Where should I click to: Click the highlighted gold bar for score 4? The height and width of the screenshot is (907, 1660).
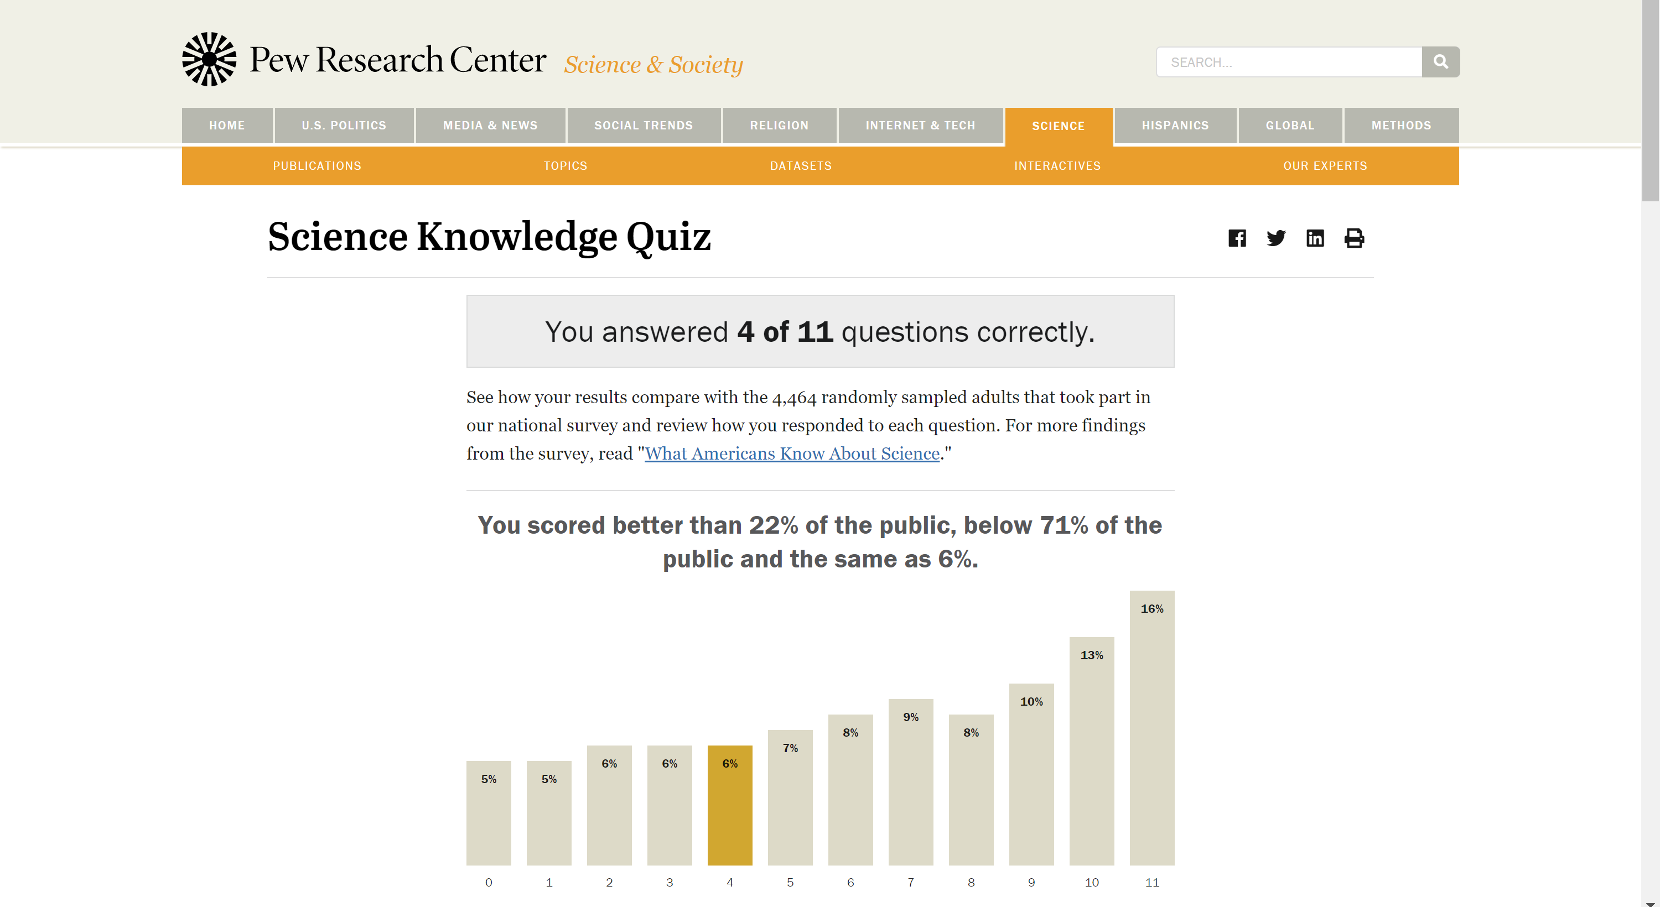click(x=729, y=805)
